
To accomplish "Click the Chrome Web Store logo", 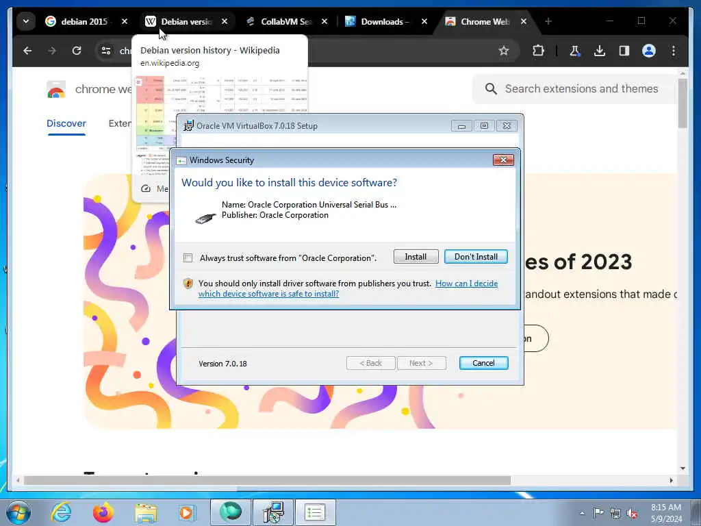I will [56, 90].
